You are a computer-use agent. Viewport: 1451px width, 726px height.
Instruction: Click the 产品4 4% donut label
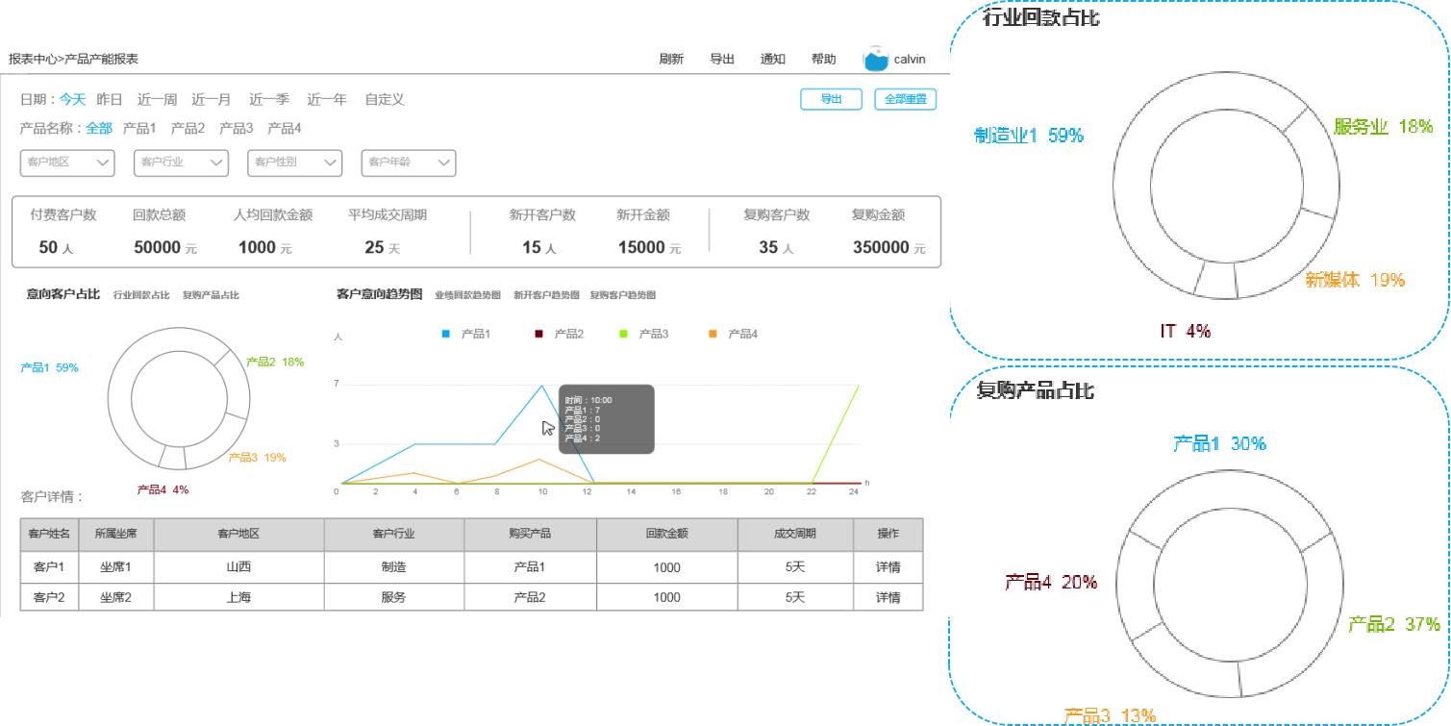pos(163,489)
